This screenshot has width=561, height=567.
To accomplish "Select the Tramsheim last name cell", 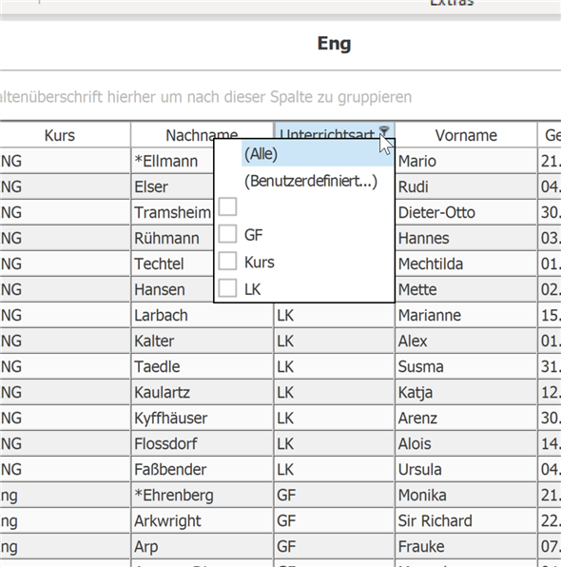I will [172, 212].
